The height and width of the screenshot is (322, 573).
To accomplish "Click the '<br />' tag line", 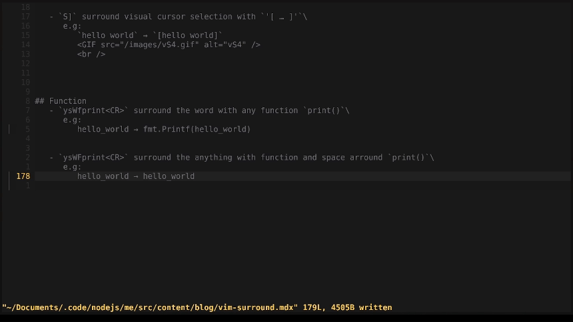I will click(91, 54).
